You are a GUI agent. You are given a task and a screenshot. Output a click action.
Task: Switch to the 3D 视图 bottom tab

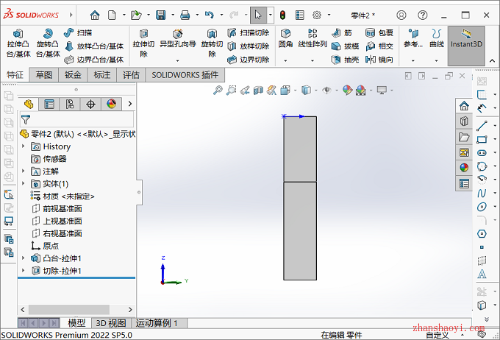pyautogui.click(x=111, y=323)
